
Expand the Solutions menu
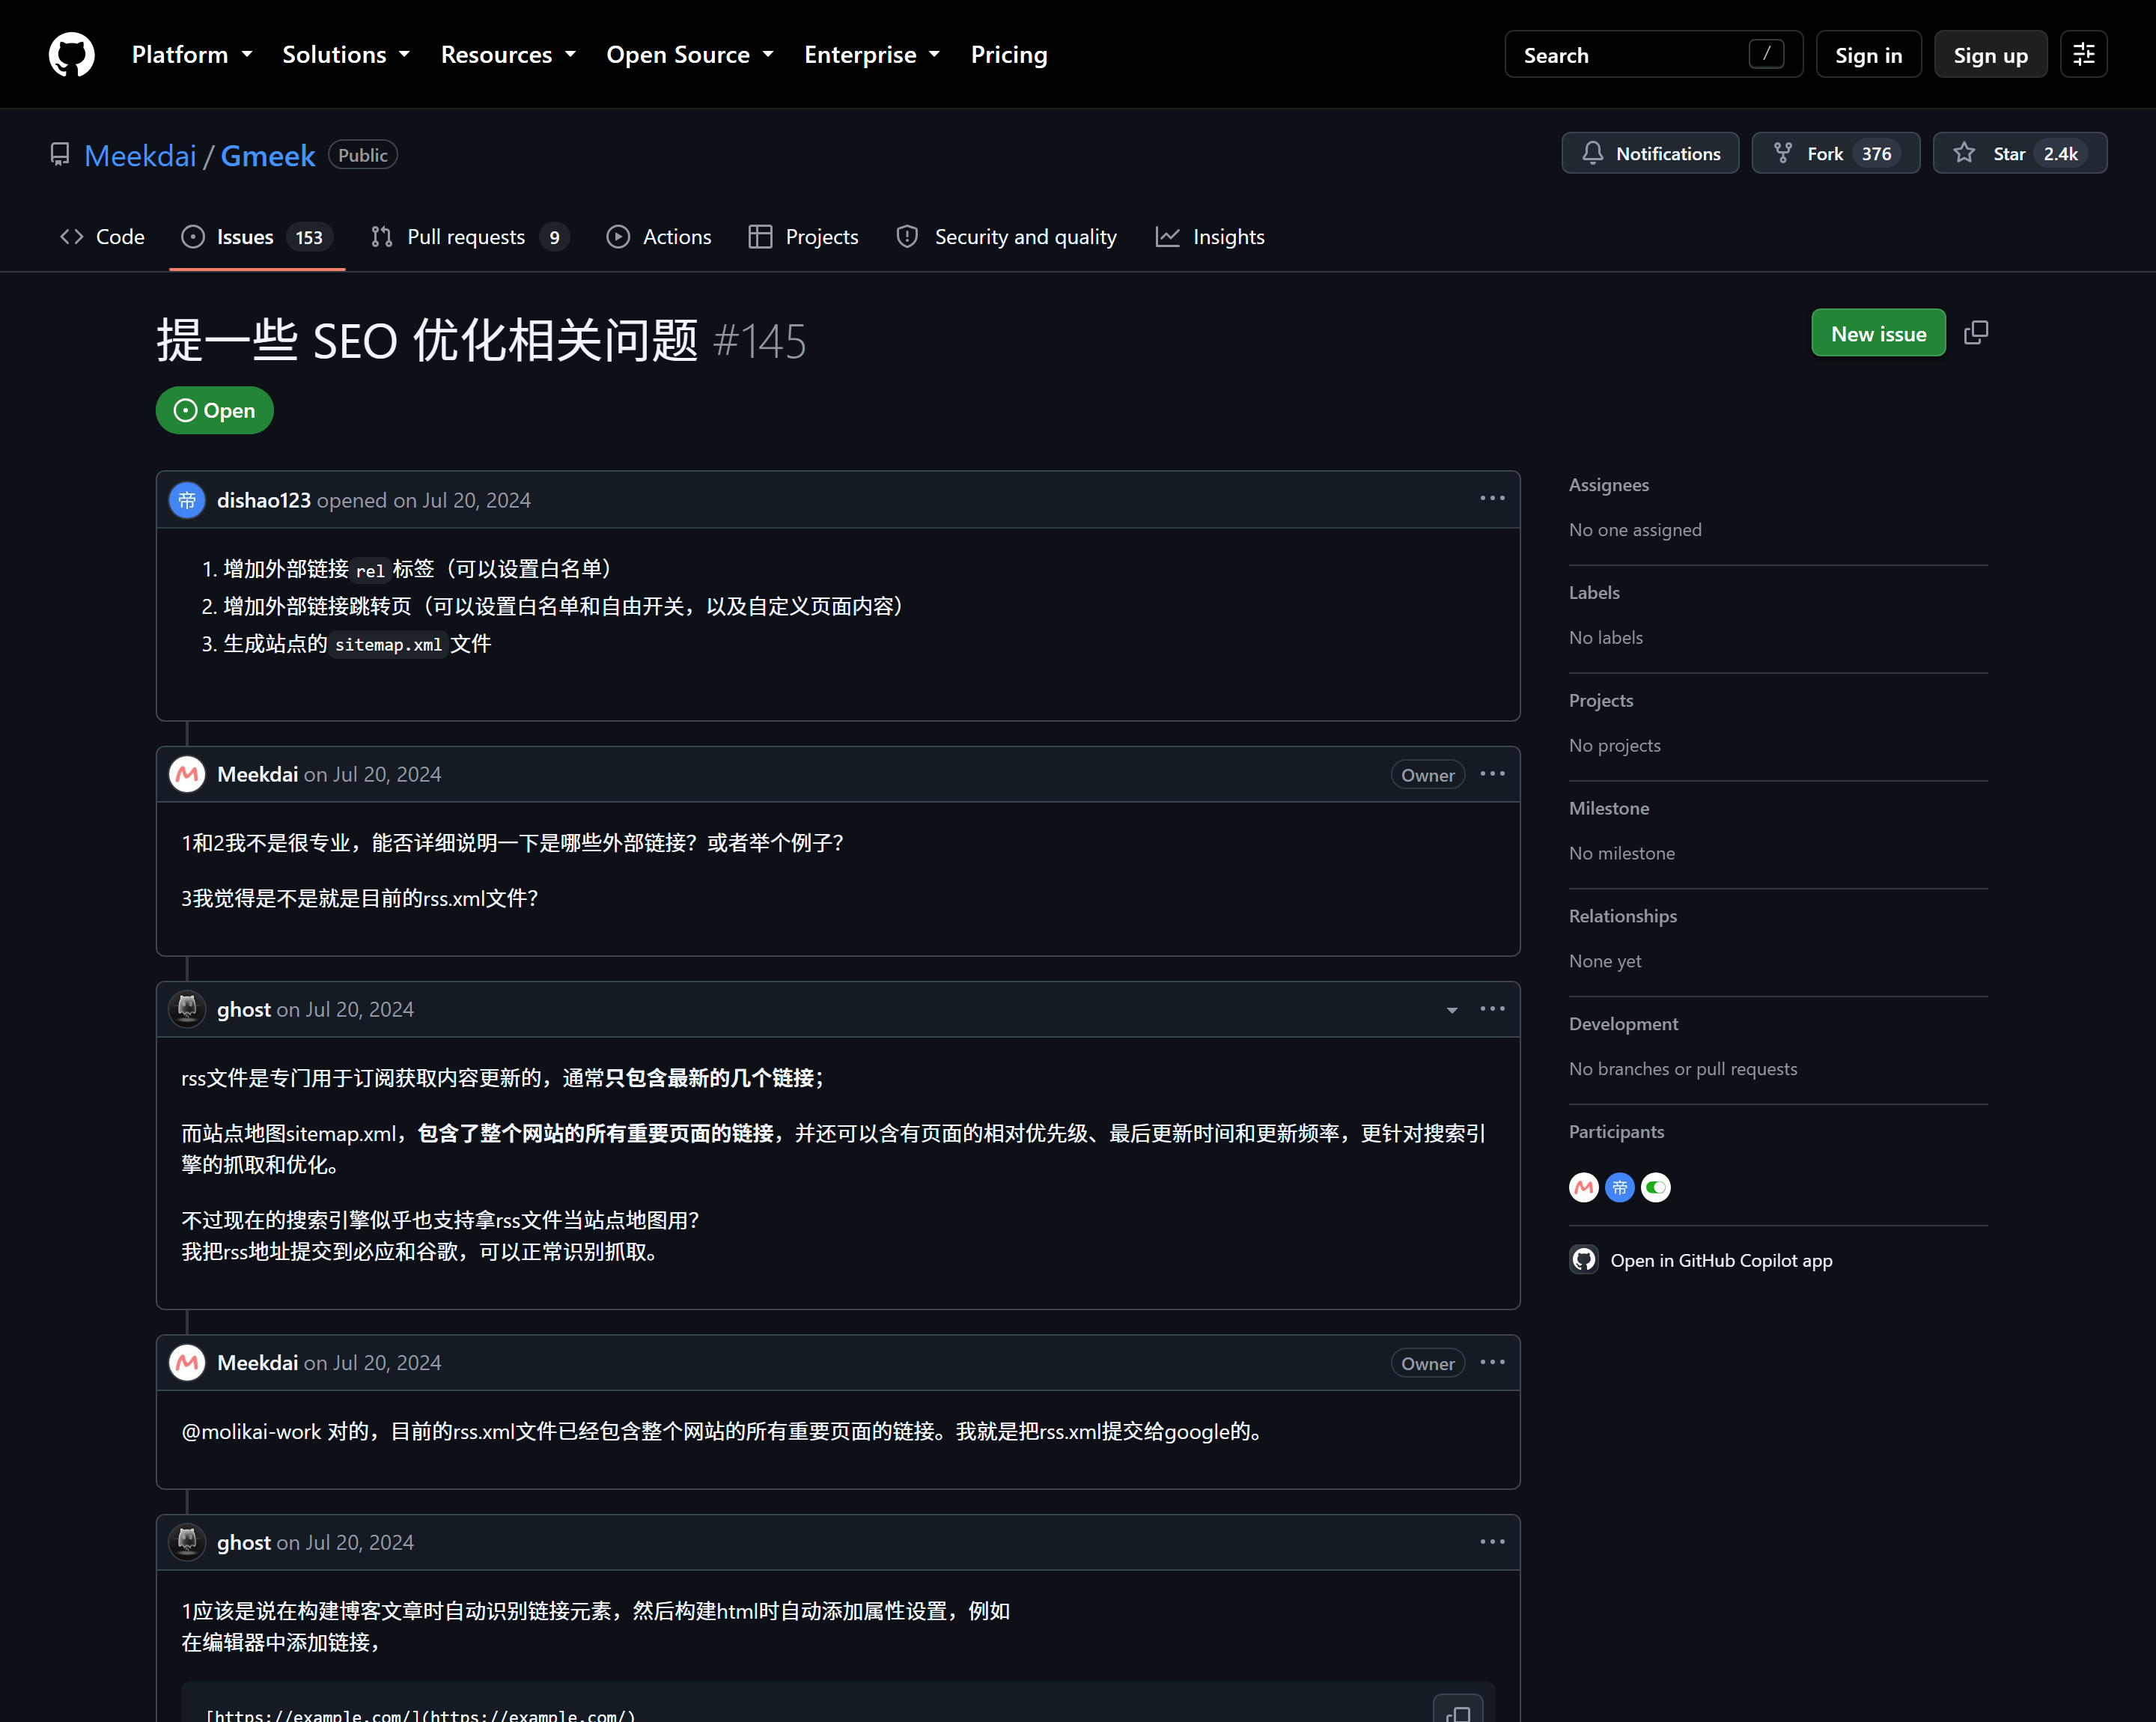click(346, 54)
